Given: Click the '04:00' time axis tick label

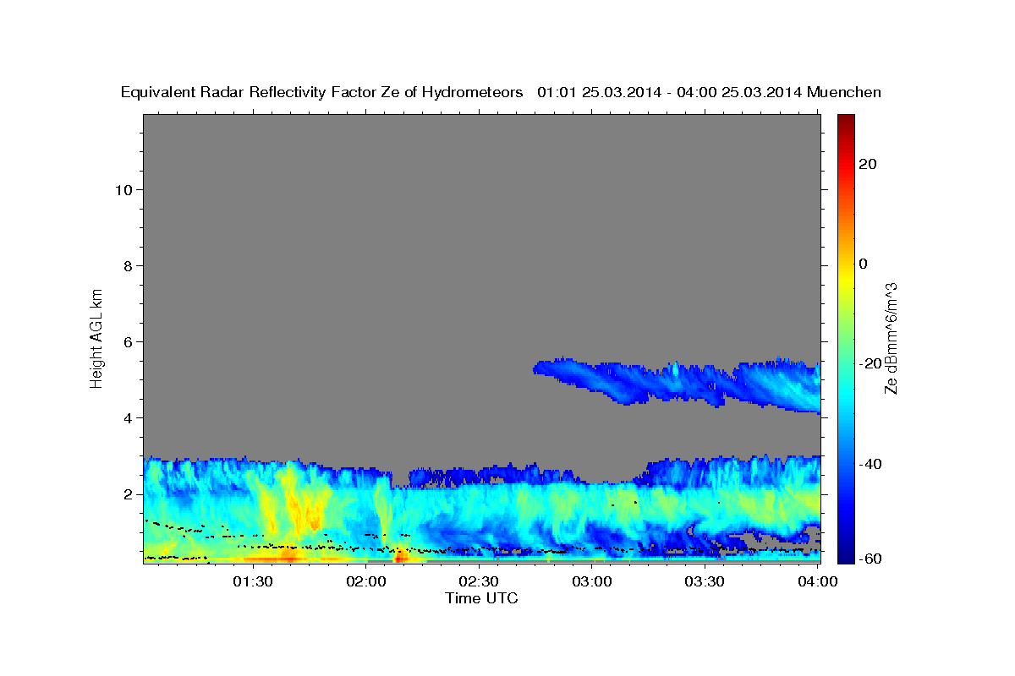Looking at the screenshot, I should pyautogui.click(x=818, y=582).
